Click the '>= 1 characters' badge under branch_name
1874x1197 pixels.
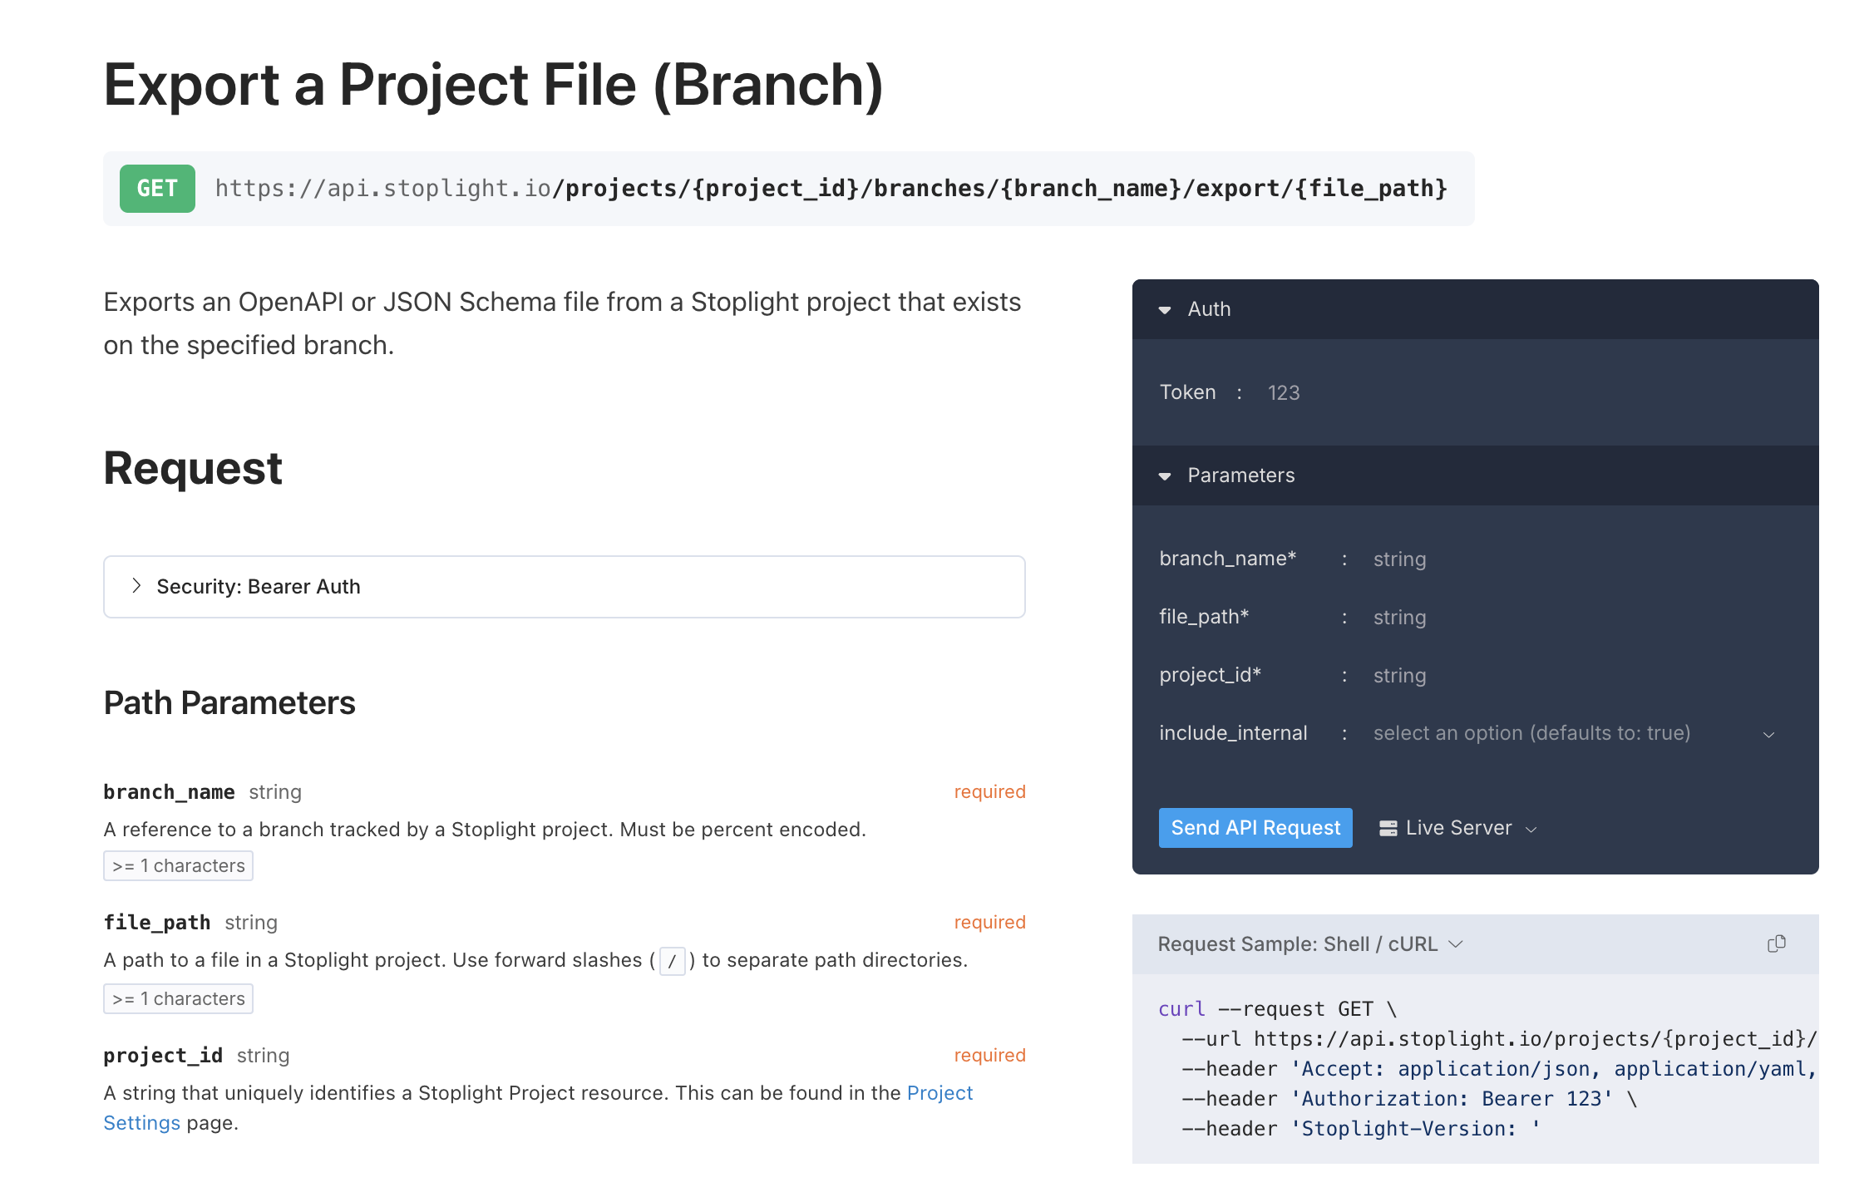click(178, 866)
